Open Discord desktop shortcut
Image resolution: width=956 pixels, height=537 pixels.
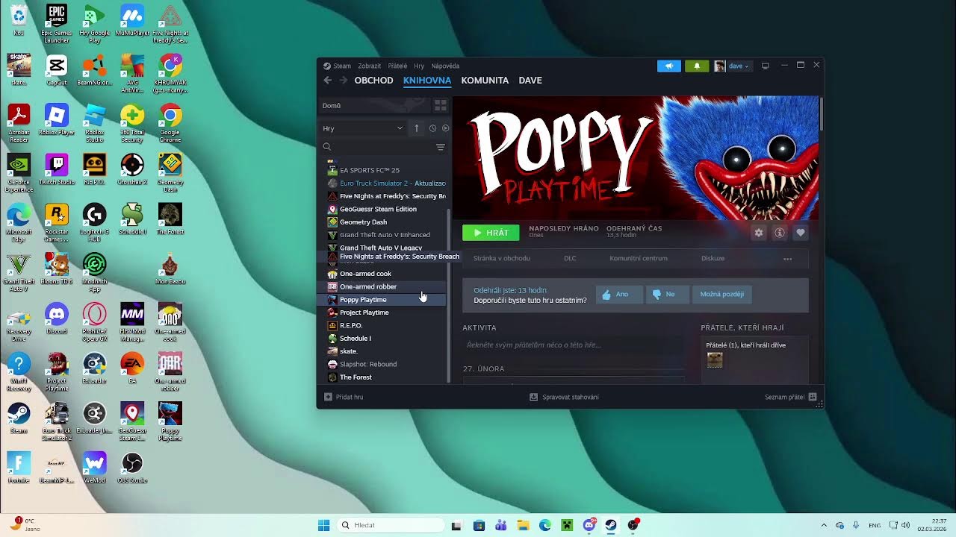pyautogui.click(x=56, y=318)
